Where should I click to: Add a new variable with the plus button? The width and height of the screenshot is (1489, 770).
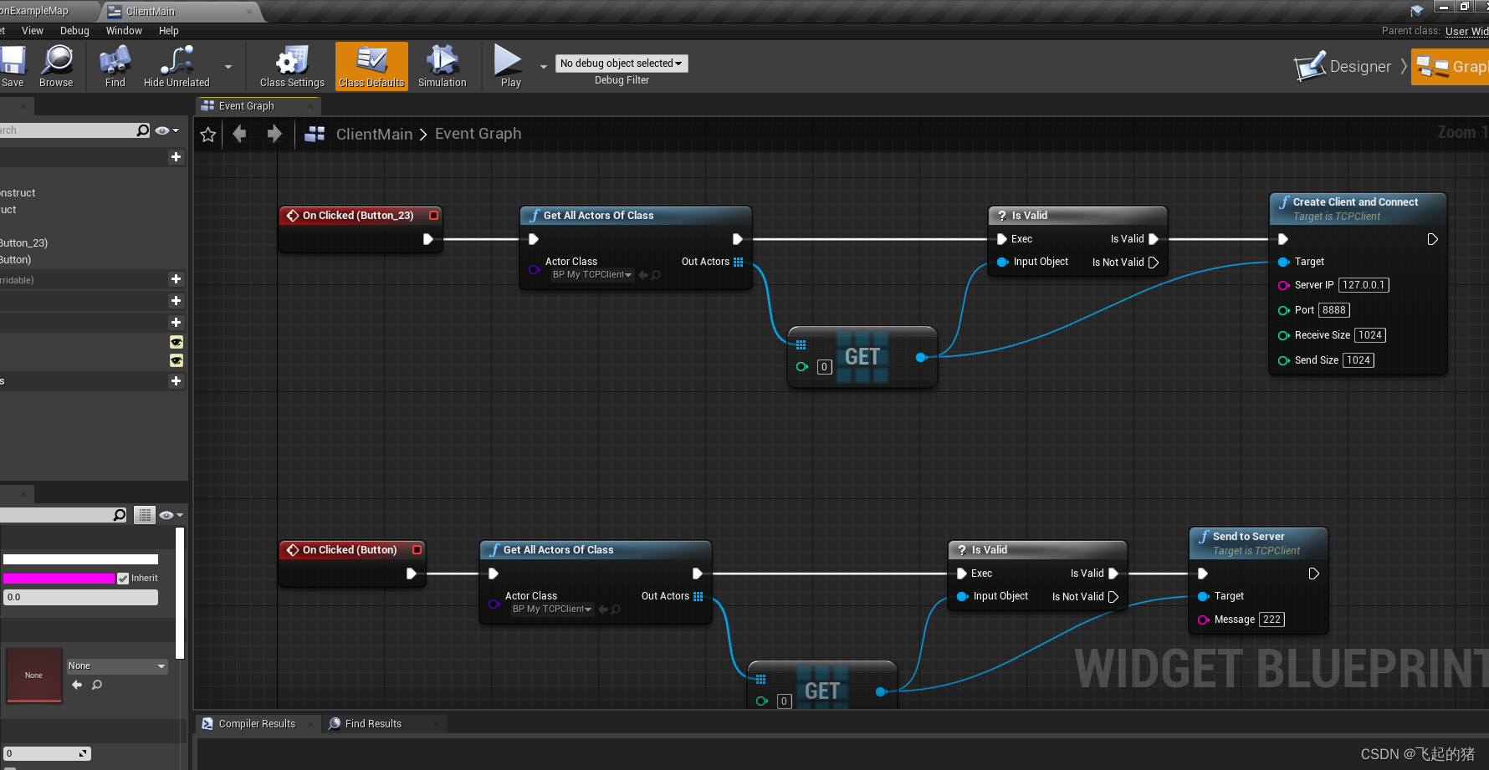click(x=176, y=322)
